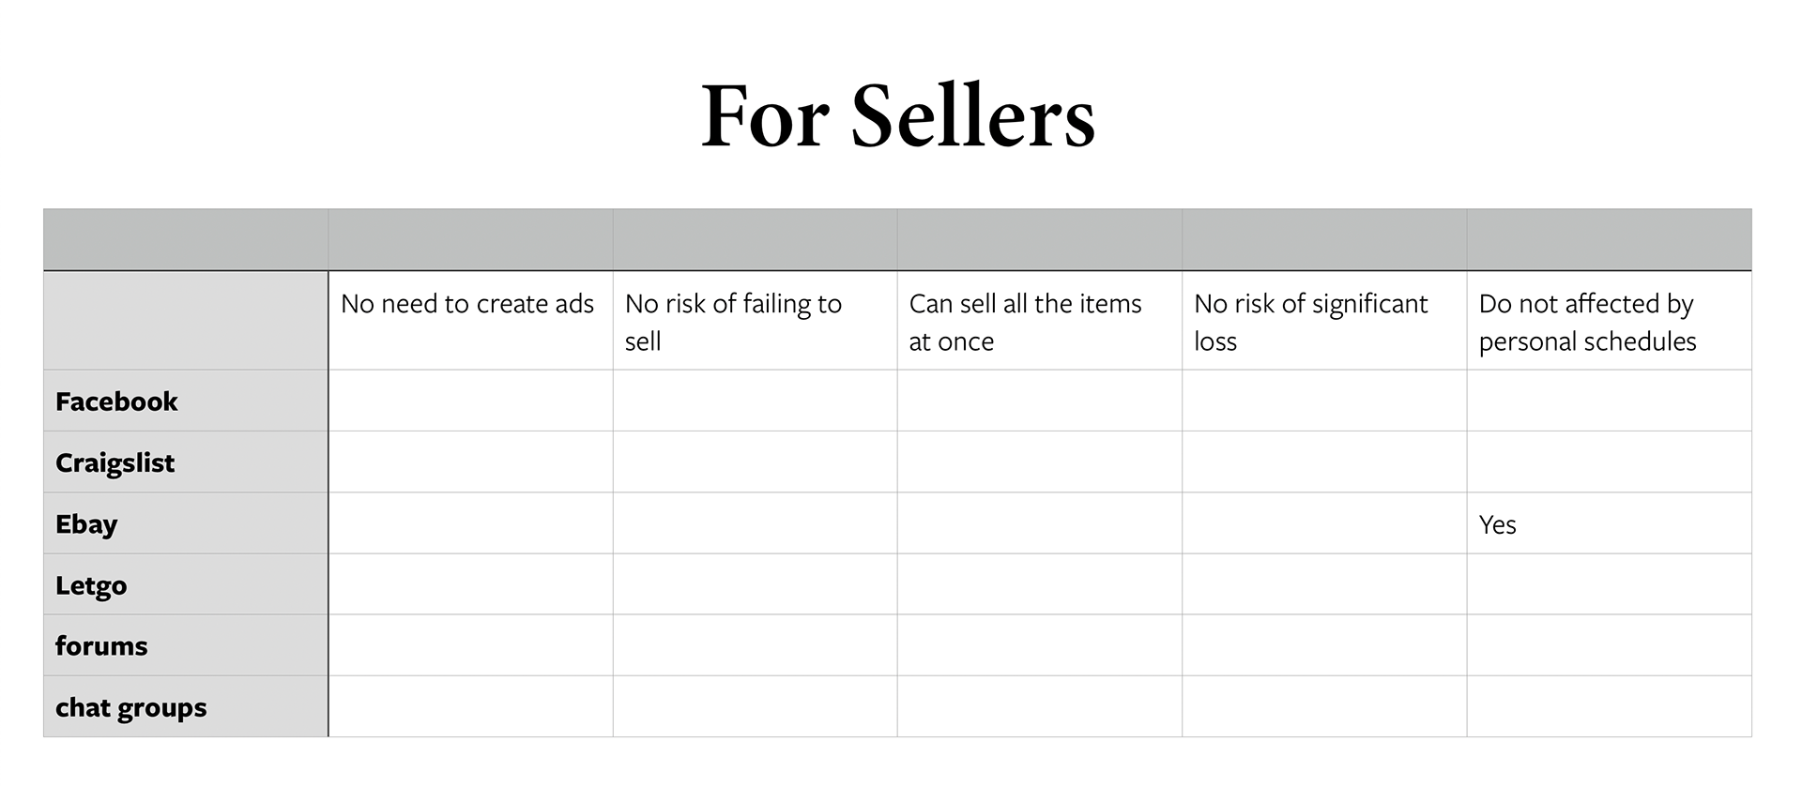Image resolution: width=1802 pixels, height=787 pixels.
Task: Select the Yes cell in the Ebay row
Action: click(1609, 523)
